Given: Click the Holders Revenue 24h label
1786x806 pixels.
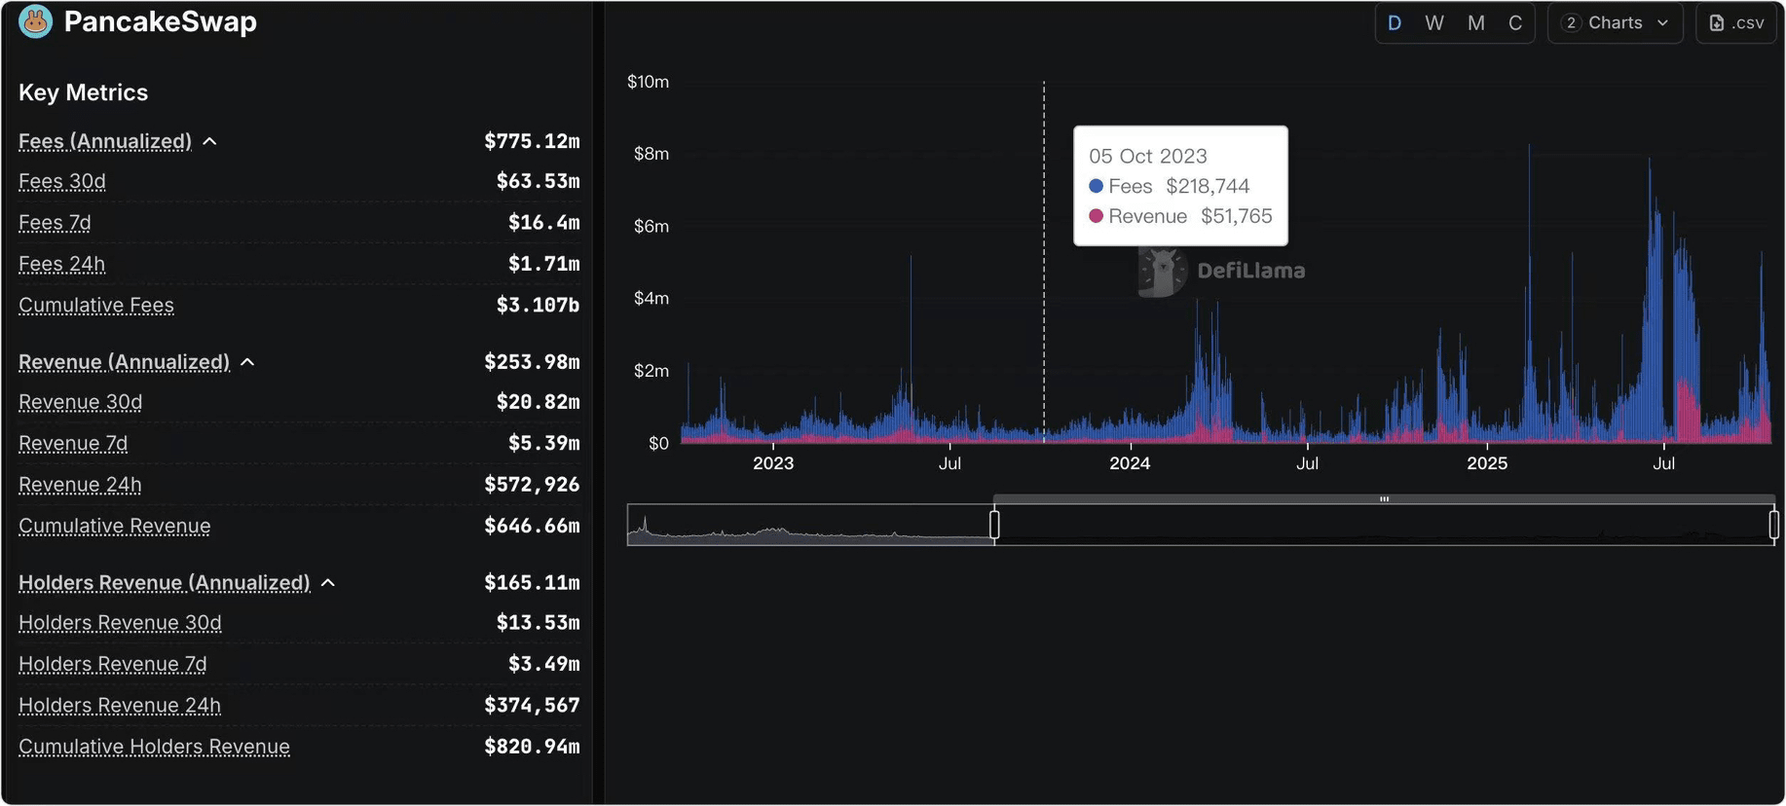Looking at the screenshot, I should pos(120,706).
